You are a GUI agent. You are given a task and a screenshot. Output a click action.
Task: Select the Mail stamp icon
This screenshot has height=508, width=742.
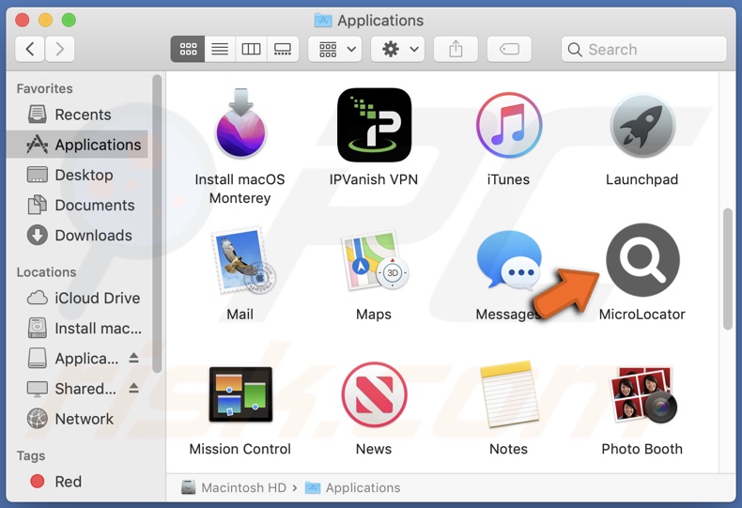[x=242, y=260]
